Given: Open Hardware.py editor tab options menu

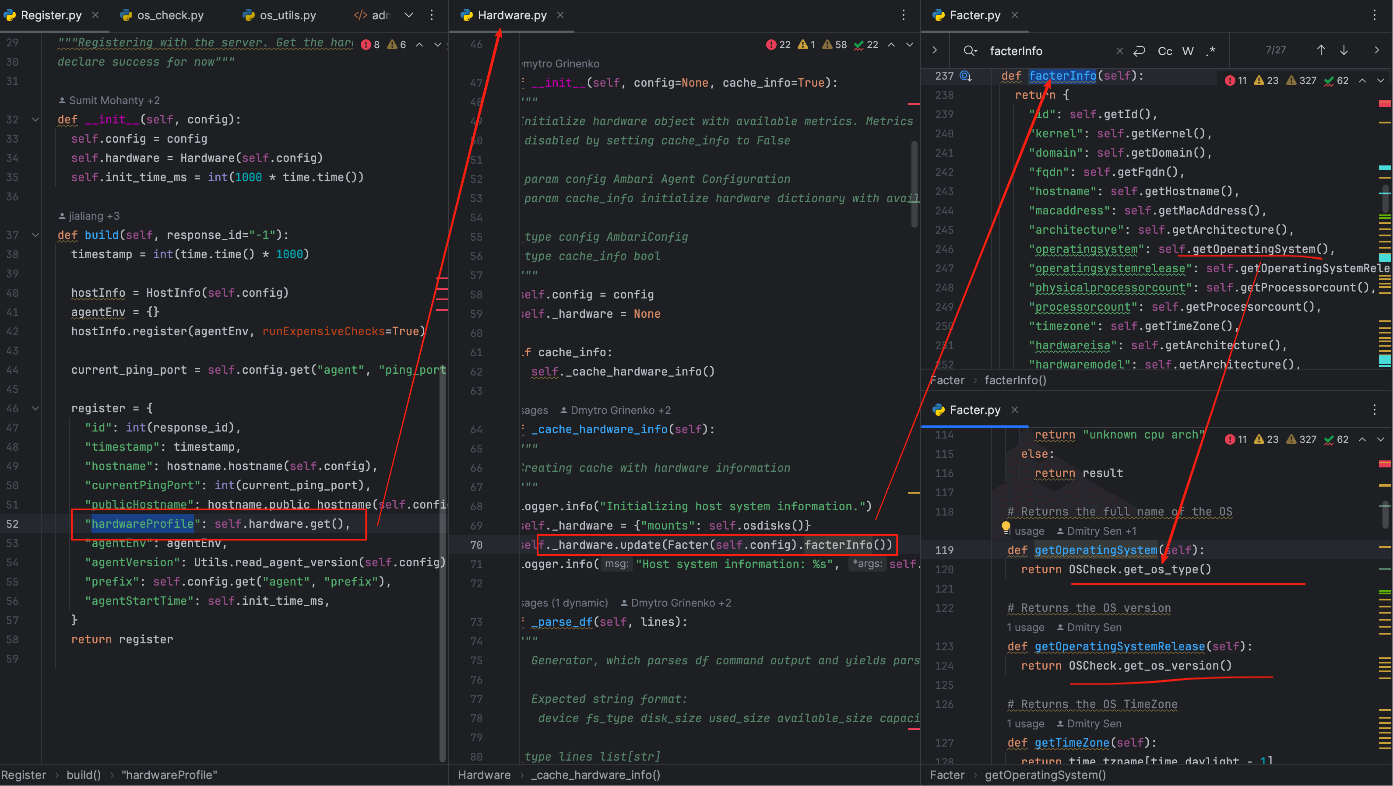Looking at the screenshot, I should (903, 15).
